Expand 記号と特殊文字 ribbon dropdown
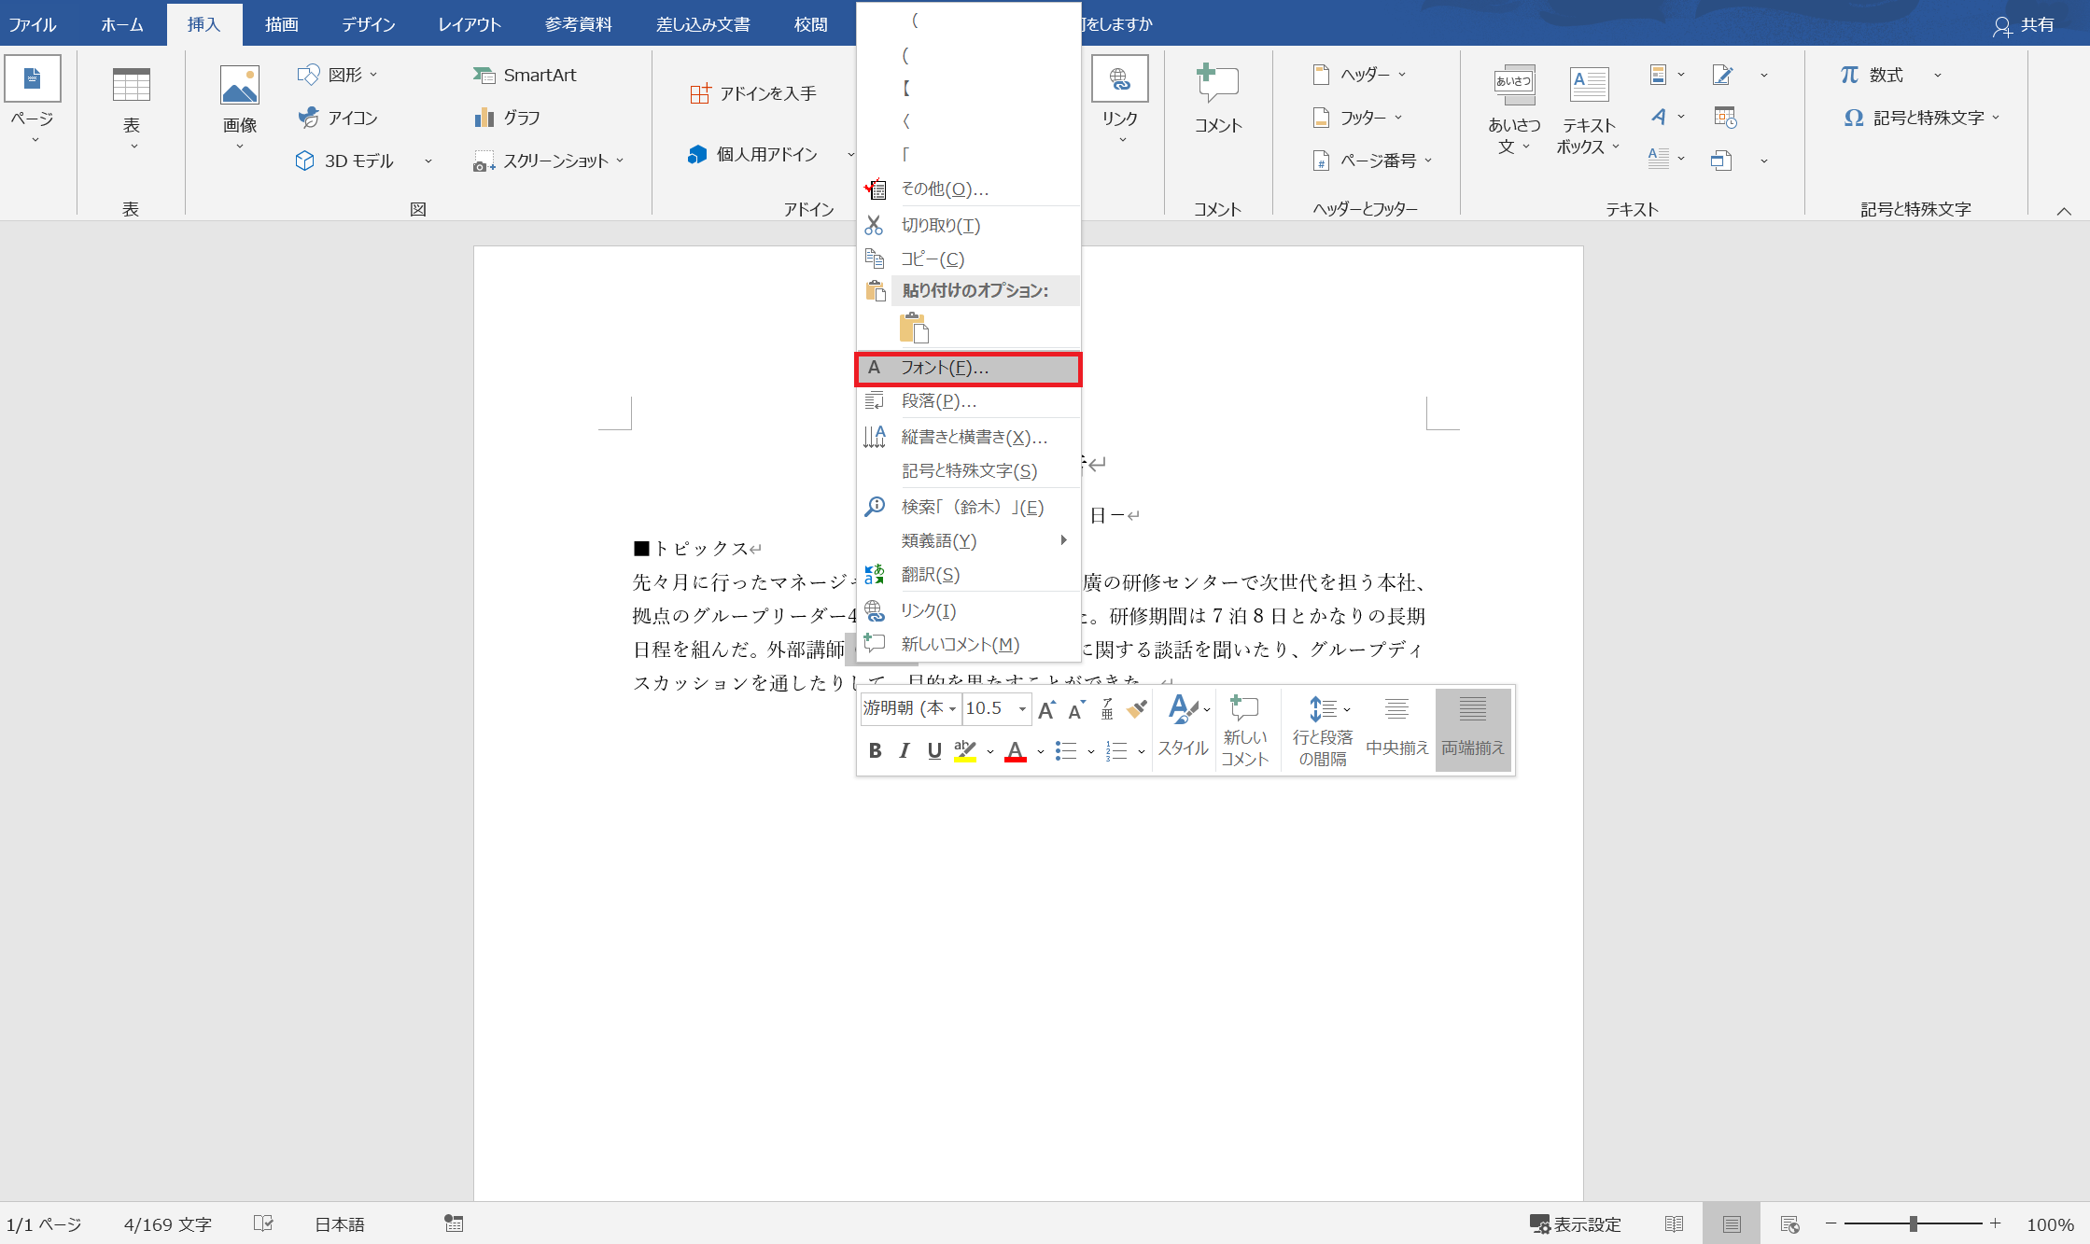Image resolution: width=2090 pixels, height=1244 pixels. tap(1997, 118)
